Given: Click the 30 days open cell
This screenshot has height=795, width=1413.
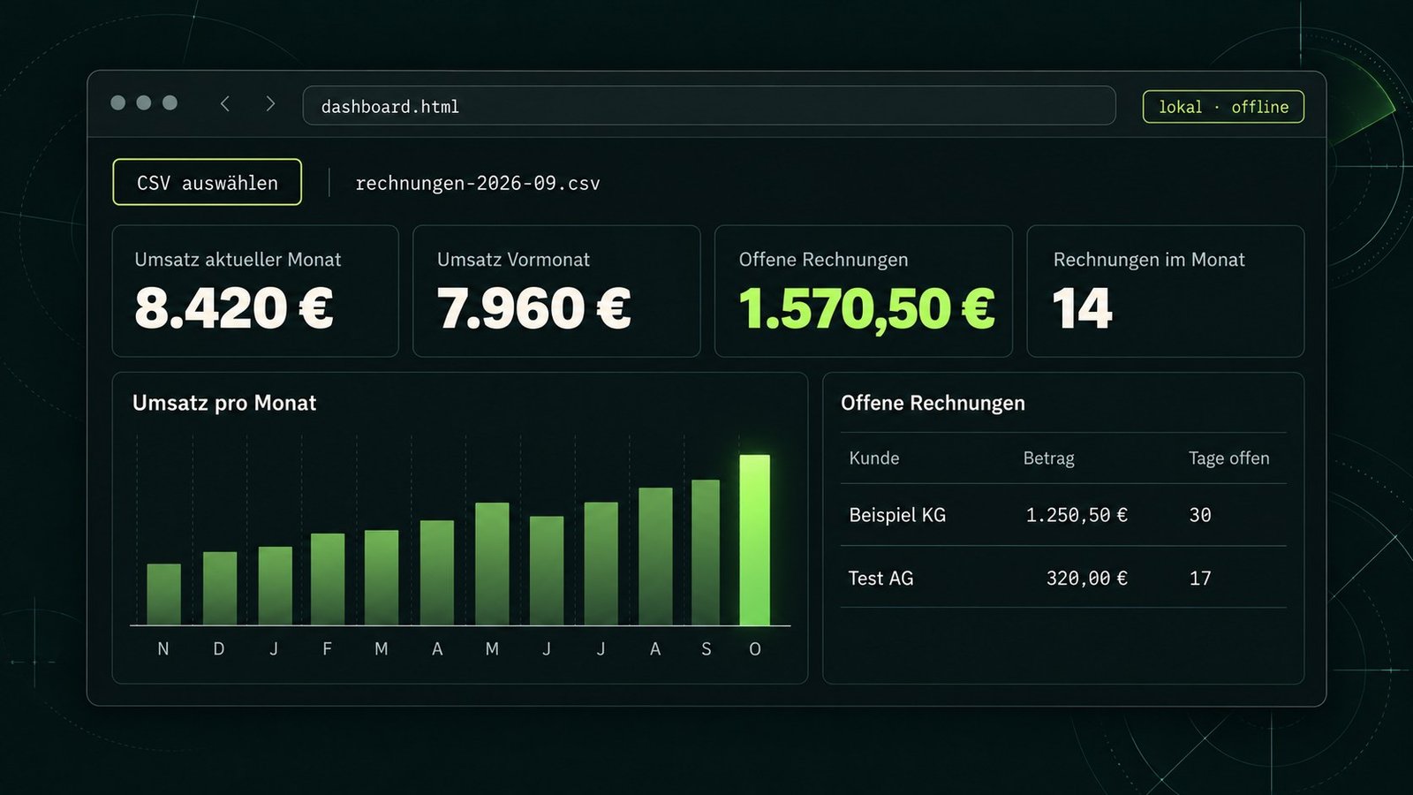Looking at the screenshot, I should (1200, 515).
